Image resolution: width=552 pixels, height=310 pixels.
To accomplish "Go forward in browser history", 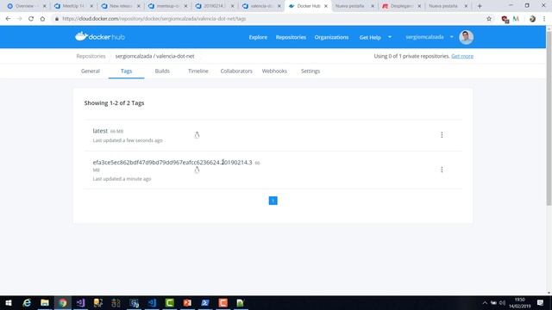I will [19, 19].
